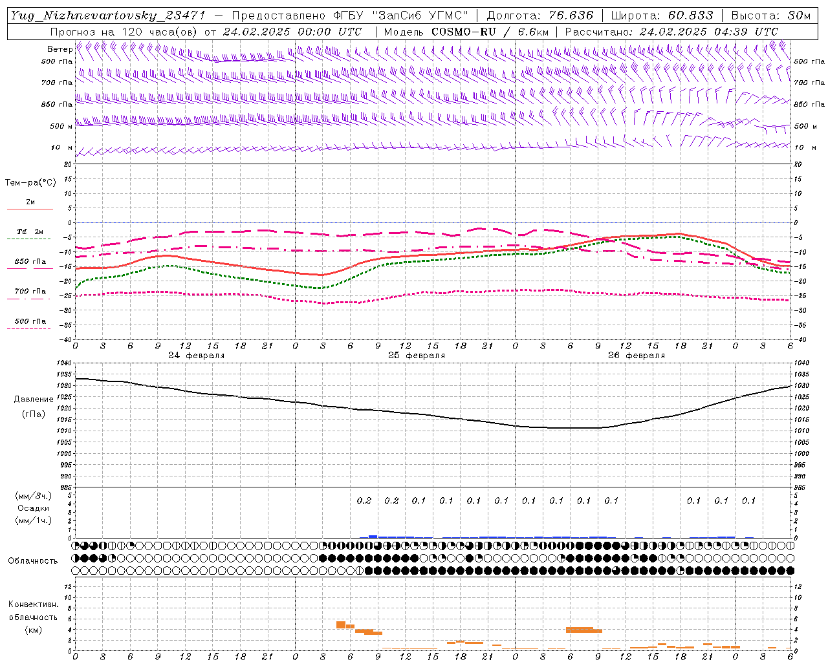Click the Тем-ра(°C) axis title
828x662 pixels.
click(30, 183)
